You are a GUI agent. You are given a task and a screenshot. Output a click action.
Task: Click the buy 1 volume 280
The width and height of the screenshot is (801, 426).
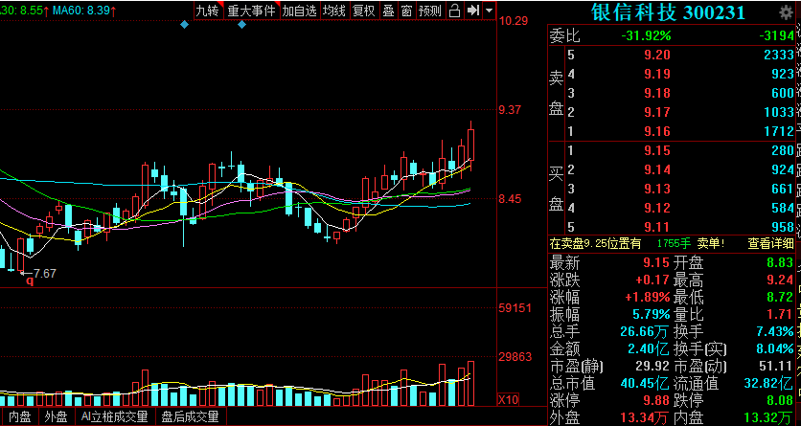[783, 150]
